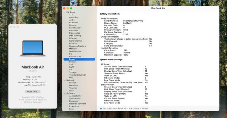Click the State of Charge value 54
227x118 pixels.
(x=150, y=46)
